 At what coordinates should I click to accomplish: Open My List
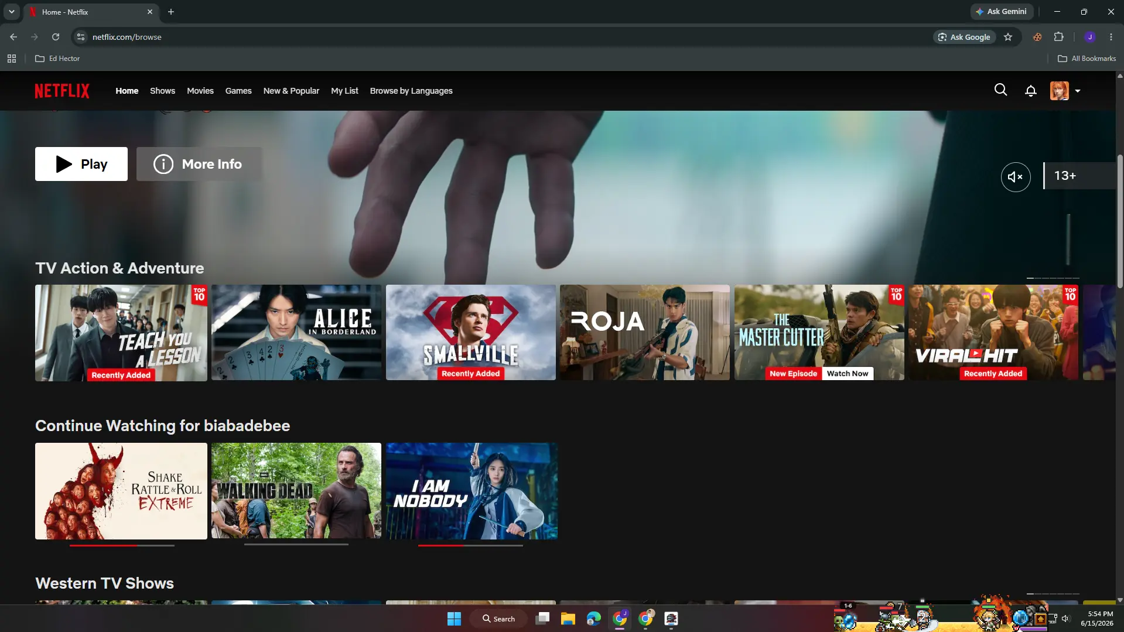(x=344, y=91)
